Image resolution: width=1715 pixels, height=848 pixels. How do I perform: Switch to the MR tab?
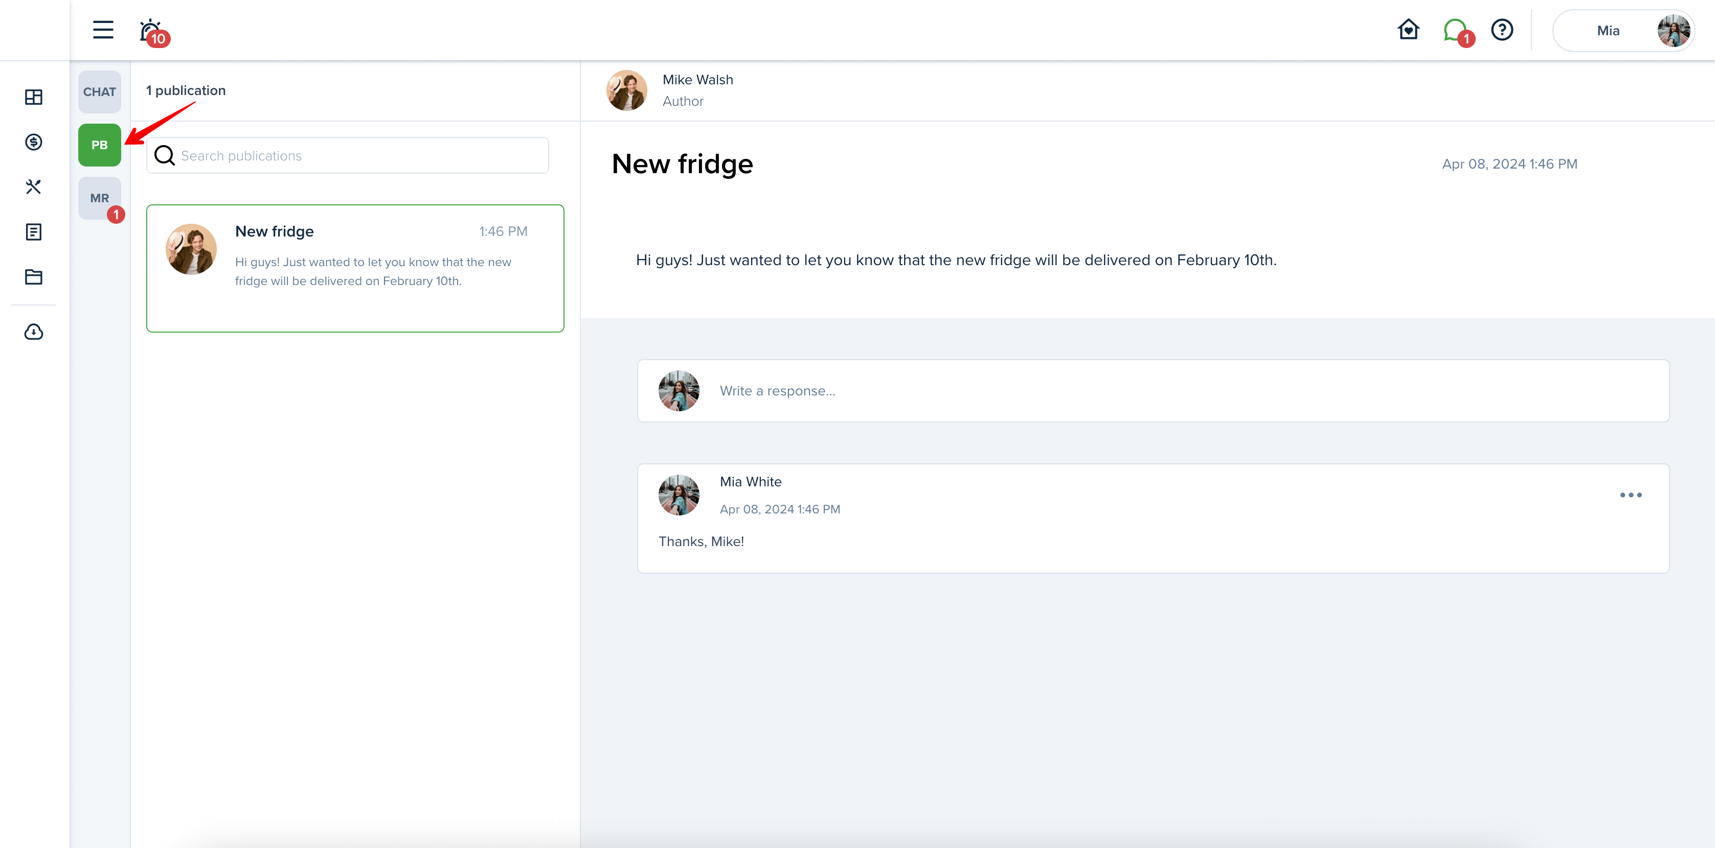[x=99, y=198]
